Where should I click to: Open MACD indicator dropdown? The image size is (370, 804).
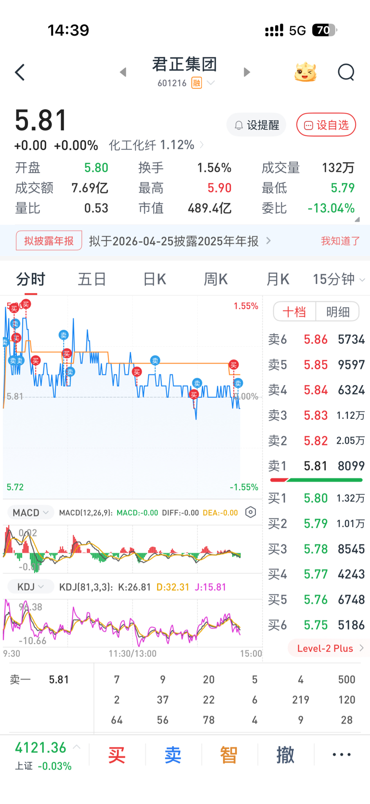(30, 513)
